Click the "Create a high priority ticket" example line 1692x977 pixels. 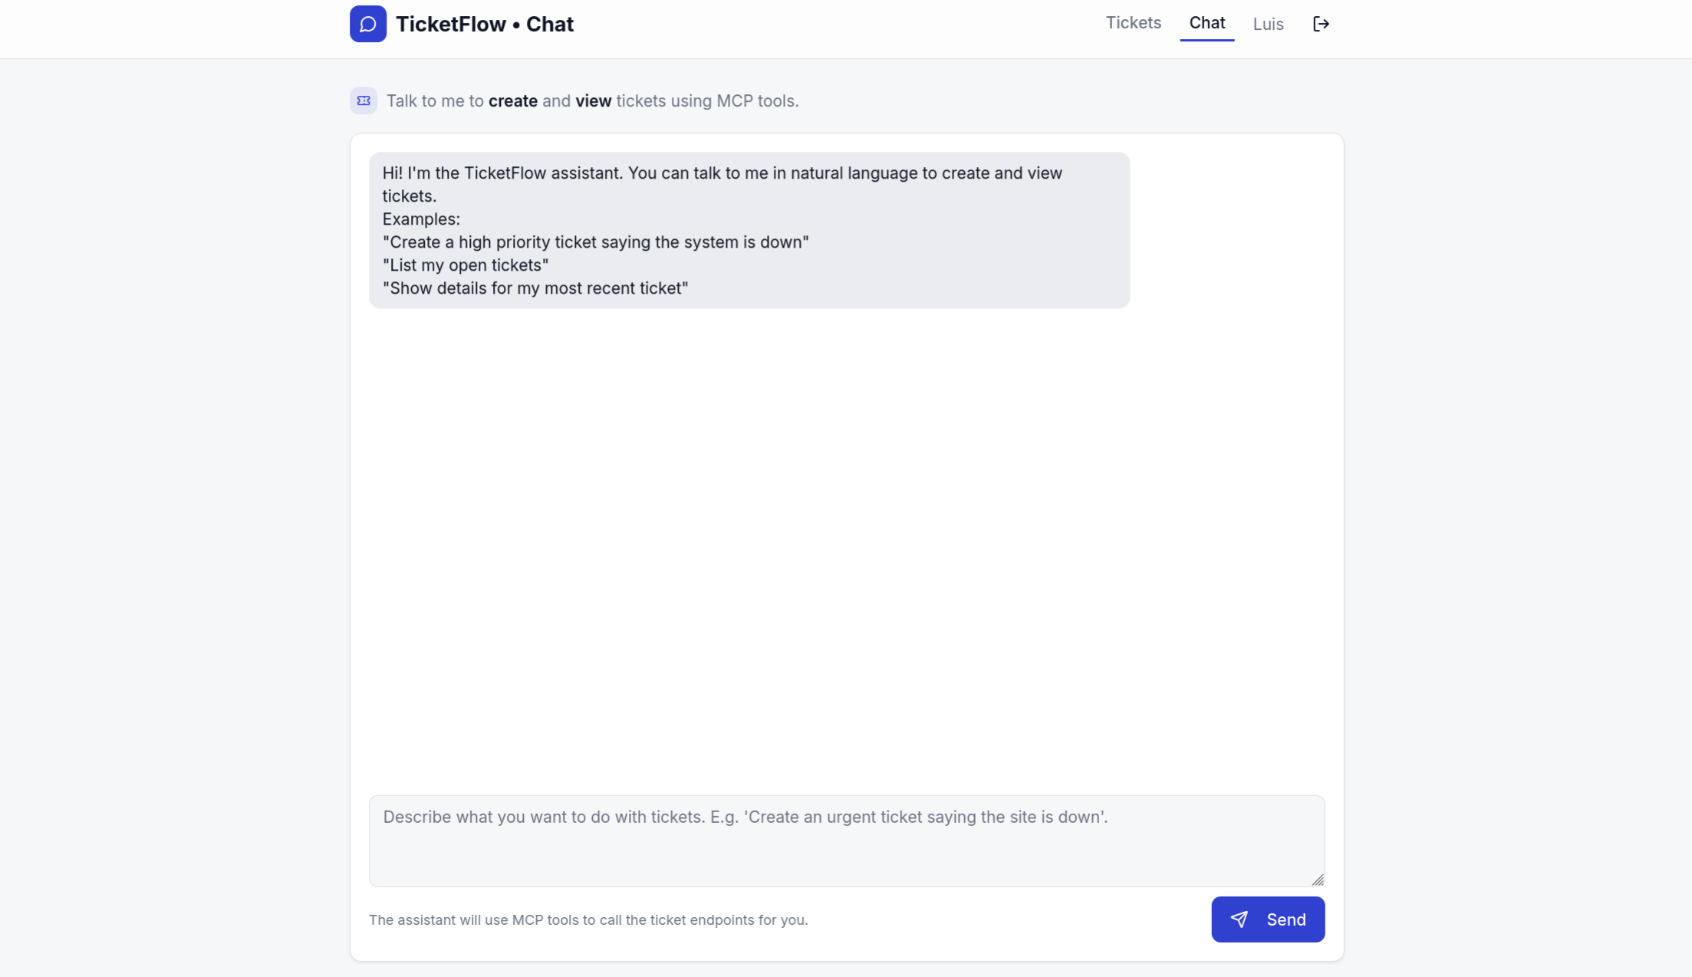coord(596,242)
